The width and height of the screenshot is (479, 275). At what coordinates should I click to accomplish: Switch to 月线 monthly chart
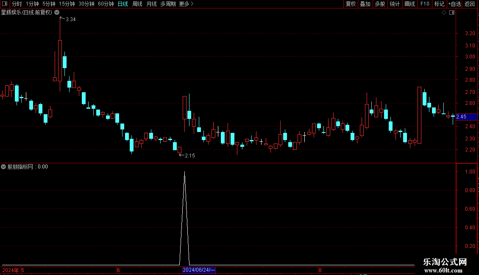point(151,4)
